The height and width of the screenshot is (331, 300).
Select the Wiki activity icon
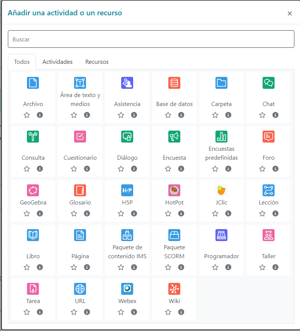tap(174, 289)
